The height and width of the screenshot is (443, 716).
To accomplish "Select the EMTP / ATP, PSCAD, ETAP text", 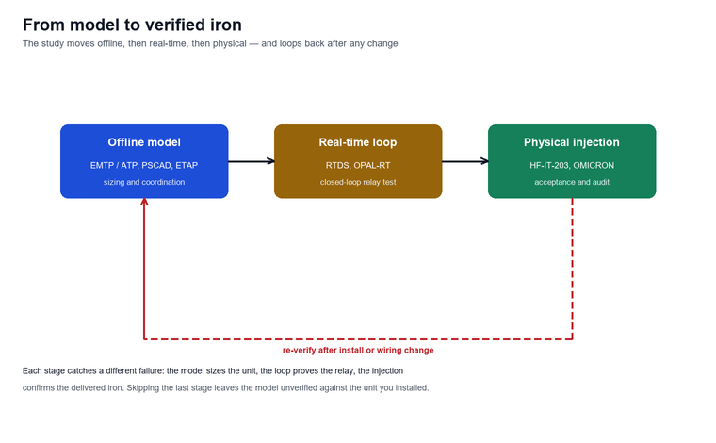I will pos(144,165).
